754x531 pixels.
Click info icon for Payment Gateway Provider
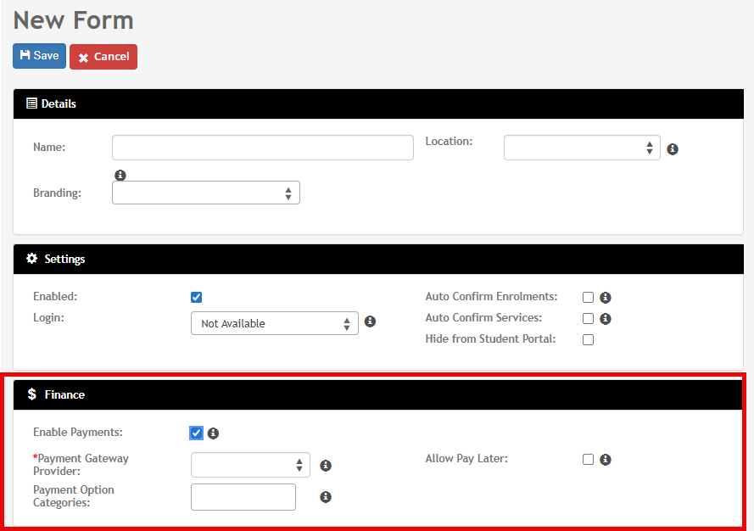coord(326,466)
